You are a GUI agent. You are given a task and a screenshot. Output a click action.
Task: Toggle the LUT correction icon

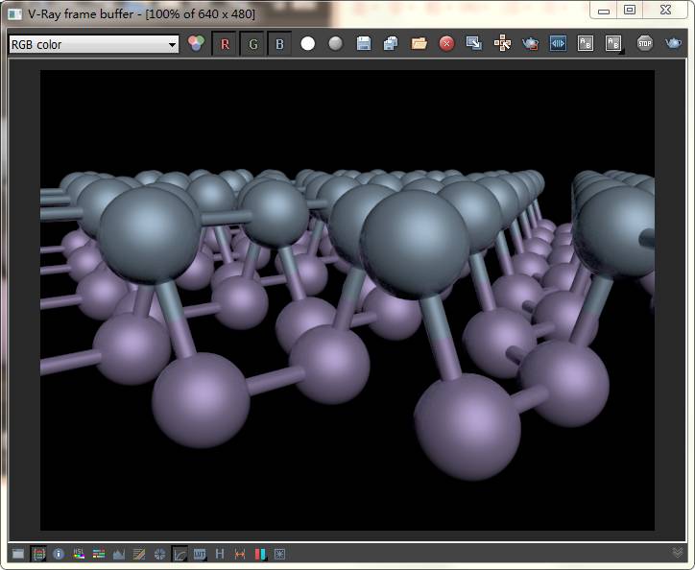200,554
